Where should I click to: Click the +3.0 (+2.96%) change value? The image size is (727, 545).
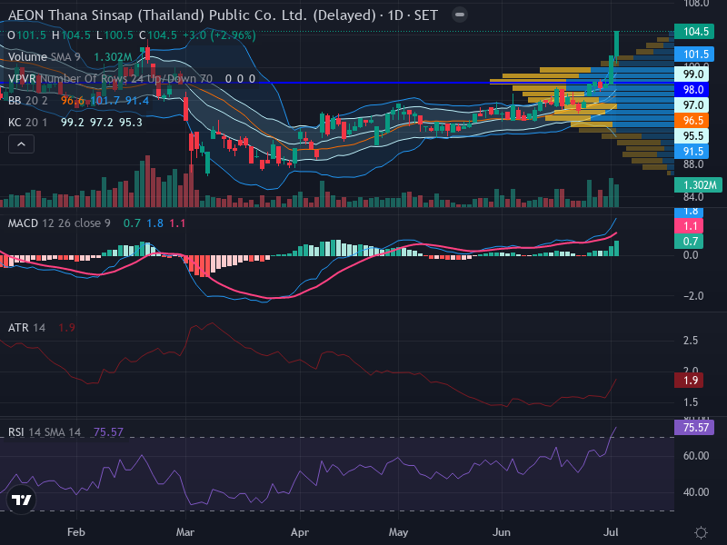[219, 35]
